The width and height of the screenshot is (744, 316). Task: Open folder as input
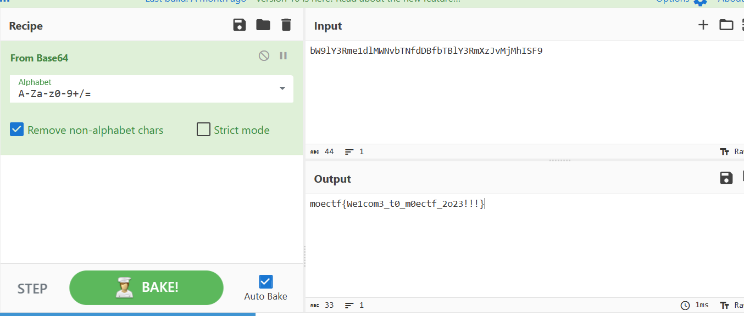[726, 25]
